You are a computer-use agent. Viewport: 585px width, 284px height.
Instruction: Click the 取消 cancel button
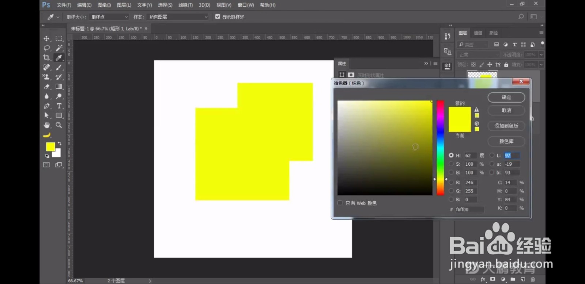pyautogui.click(x=506, y=110)
